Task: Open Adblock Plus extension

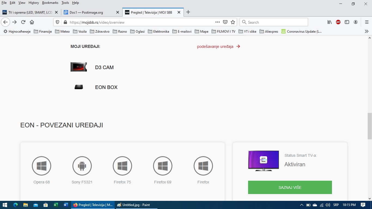Action: 338,22
